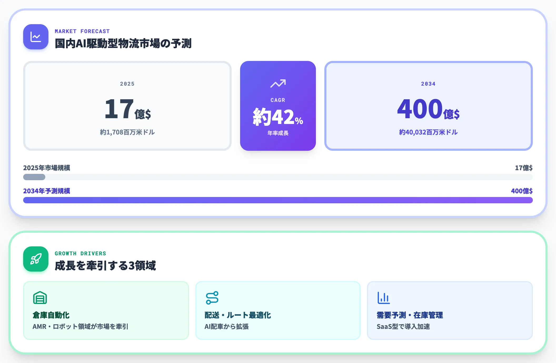Click the heading 成長を牽引する3領域

pos(105,266)
